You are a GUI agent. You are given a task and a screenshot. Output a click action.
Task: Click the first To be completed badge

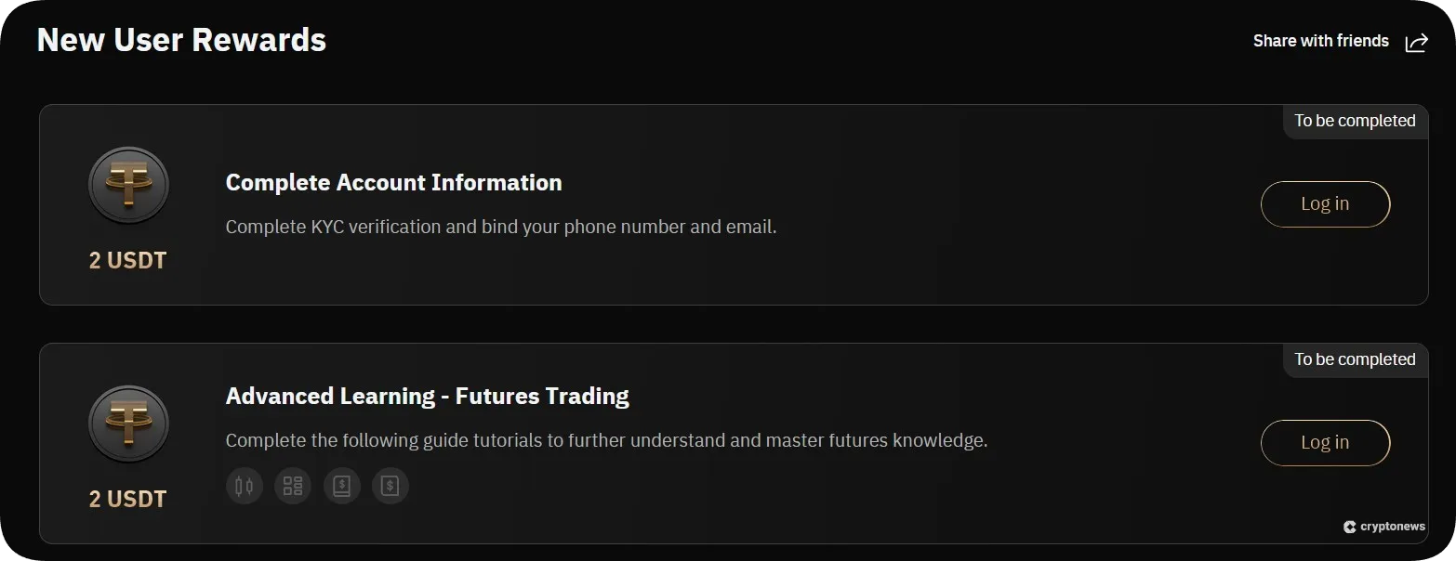click(1354, 121)
